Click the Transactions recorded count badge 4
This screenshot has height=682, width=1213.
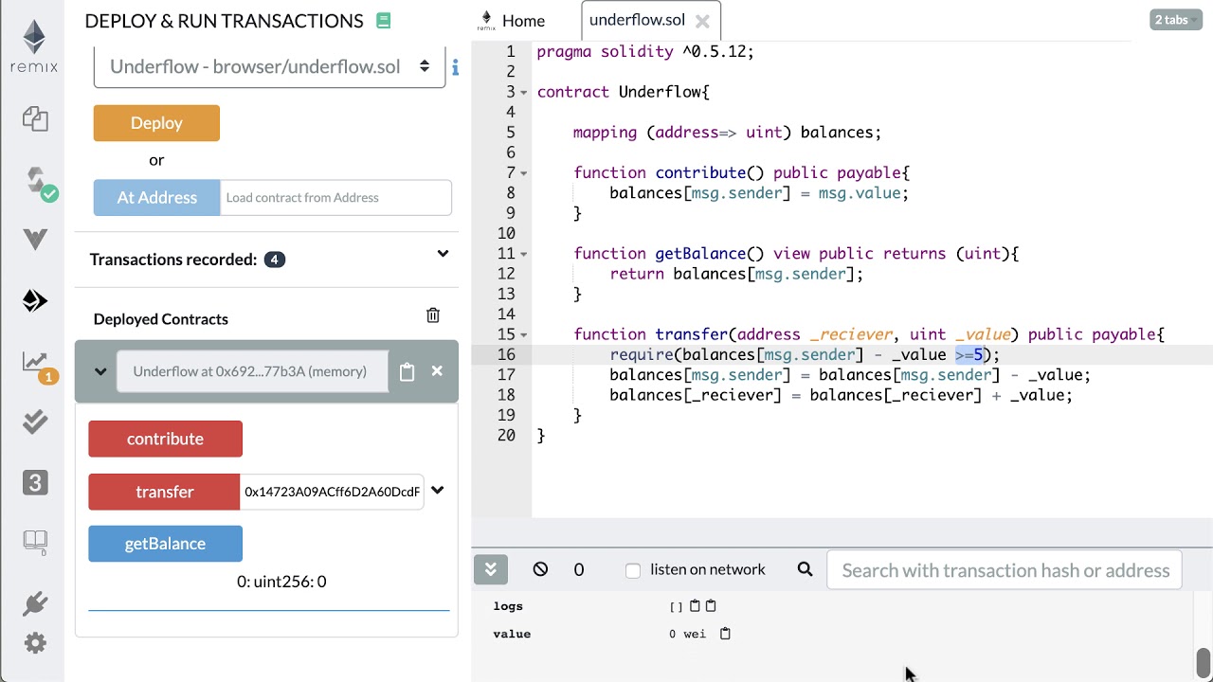(275, 260)
